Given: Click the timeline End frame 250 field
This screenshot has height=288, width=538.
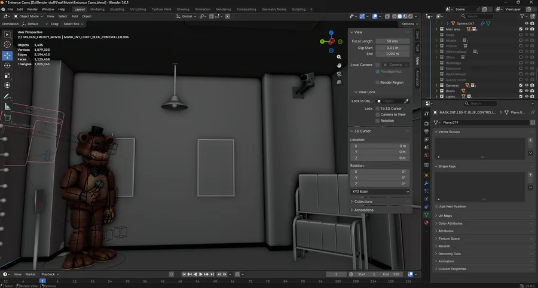Looking at the screenshot, I should (x=392, y=274).
